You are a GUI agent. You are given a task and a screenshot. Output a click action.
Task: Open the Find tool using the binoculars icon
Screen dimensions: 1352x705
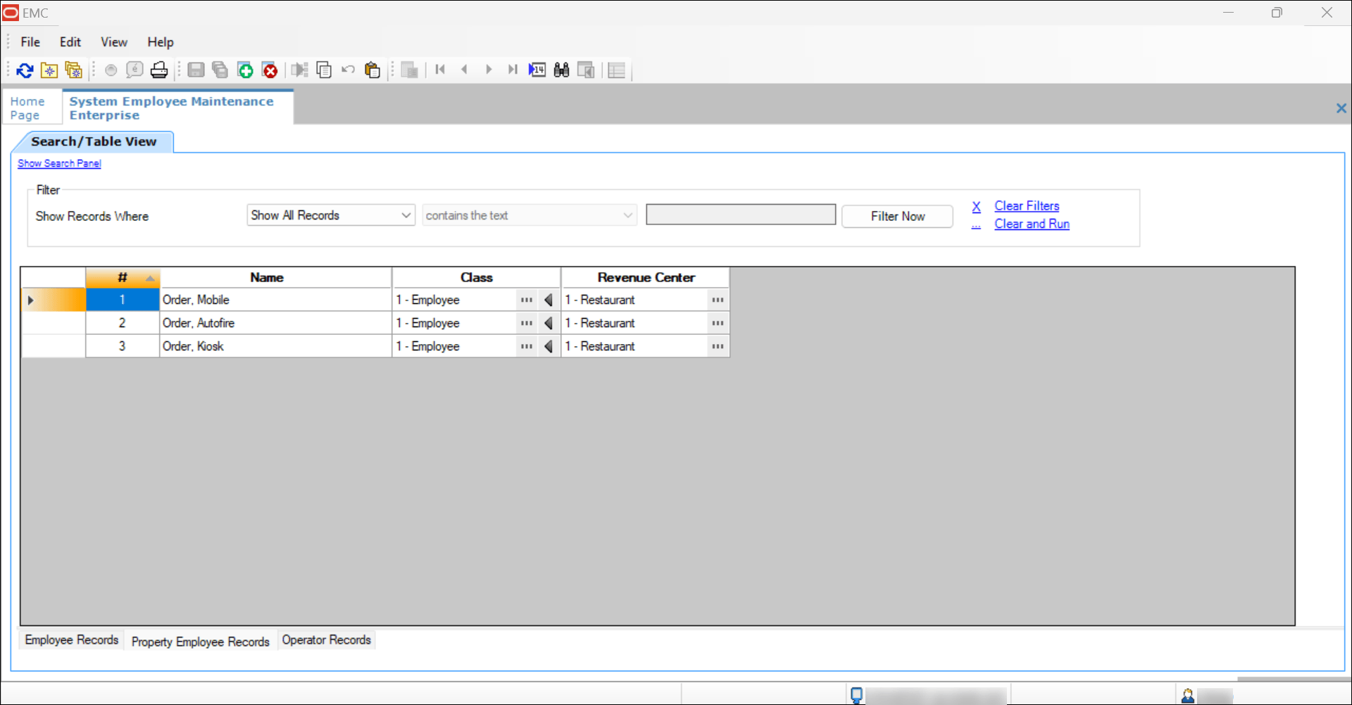click(562, 70)
